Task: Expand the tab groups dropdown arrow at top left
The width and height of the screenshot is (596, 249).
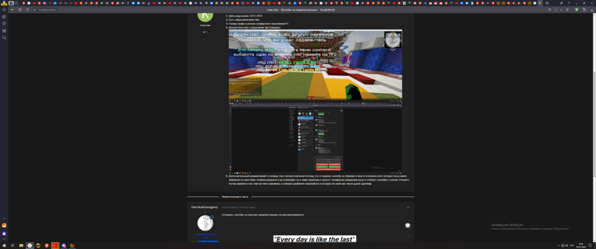Action: 16,2
